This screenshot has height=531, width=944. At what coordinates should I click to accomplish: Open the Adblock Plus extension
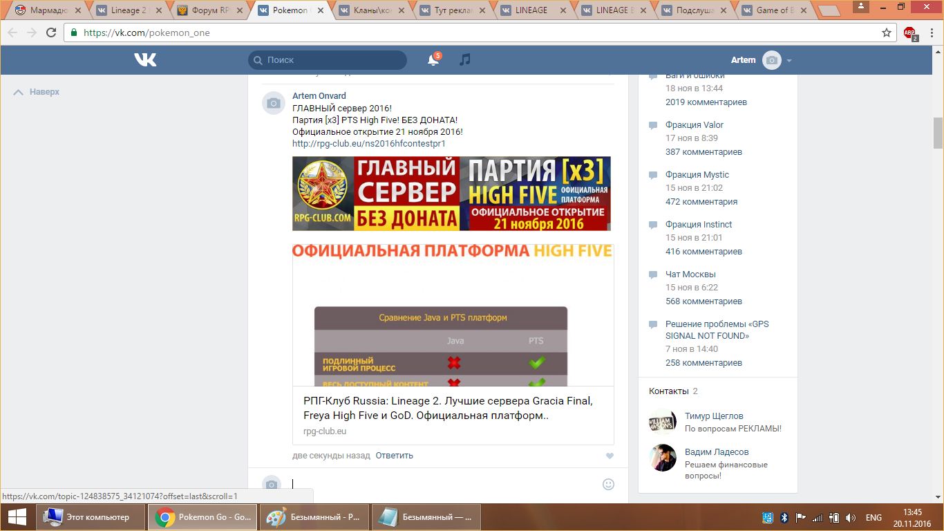(x=910, y=32)
